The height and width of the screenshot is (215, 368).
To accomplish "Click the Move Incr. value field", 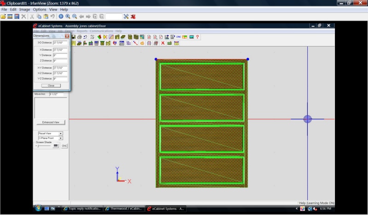I will [57, 94].
